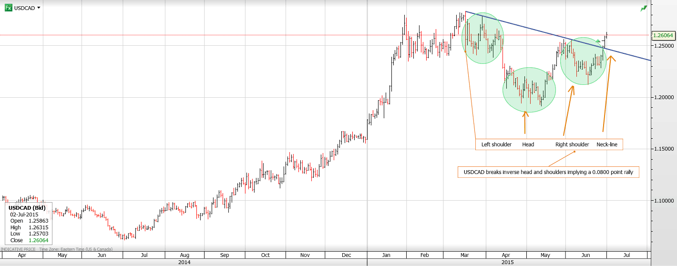This screenshot has width=677, height=266.
Task: Click the Oct month on time axis
Action: click(265, 255)
